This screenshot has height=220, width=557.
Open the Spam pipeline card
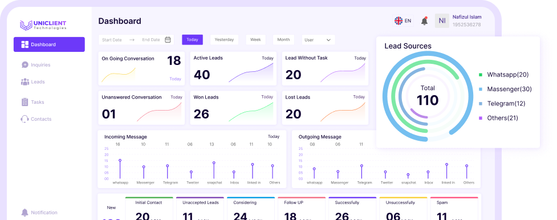[x=454, y=209]
